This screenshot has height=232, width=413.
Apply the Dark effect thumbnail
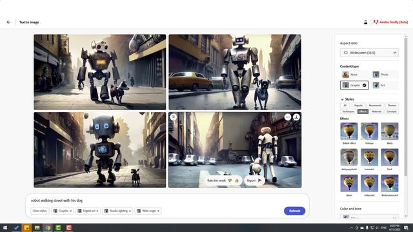(x=390, y=157)
